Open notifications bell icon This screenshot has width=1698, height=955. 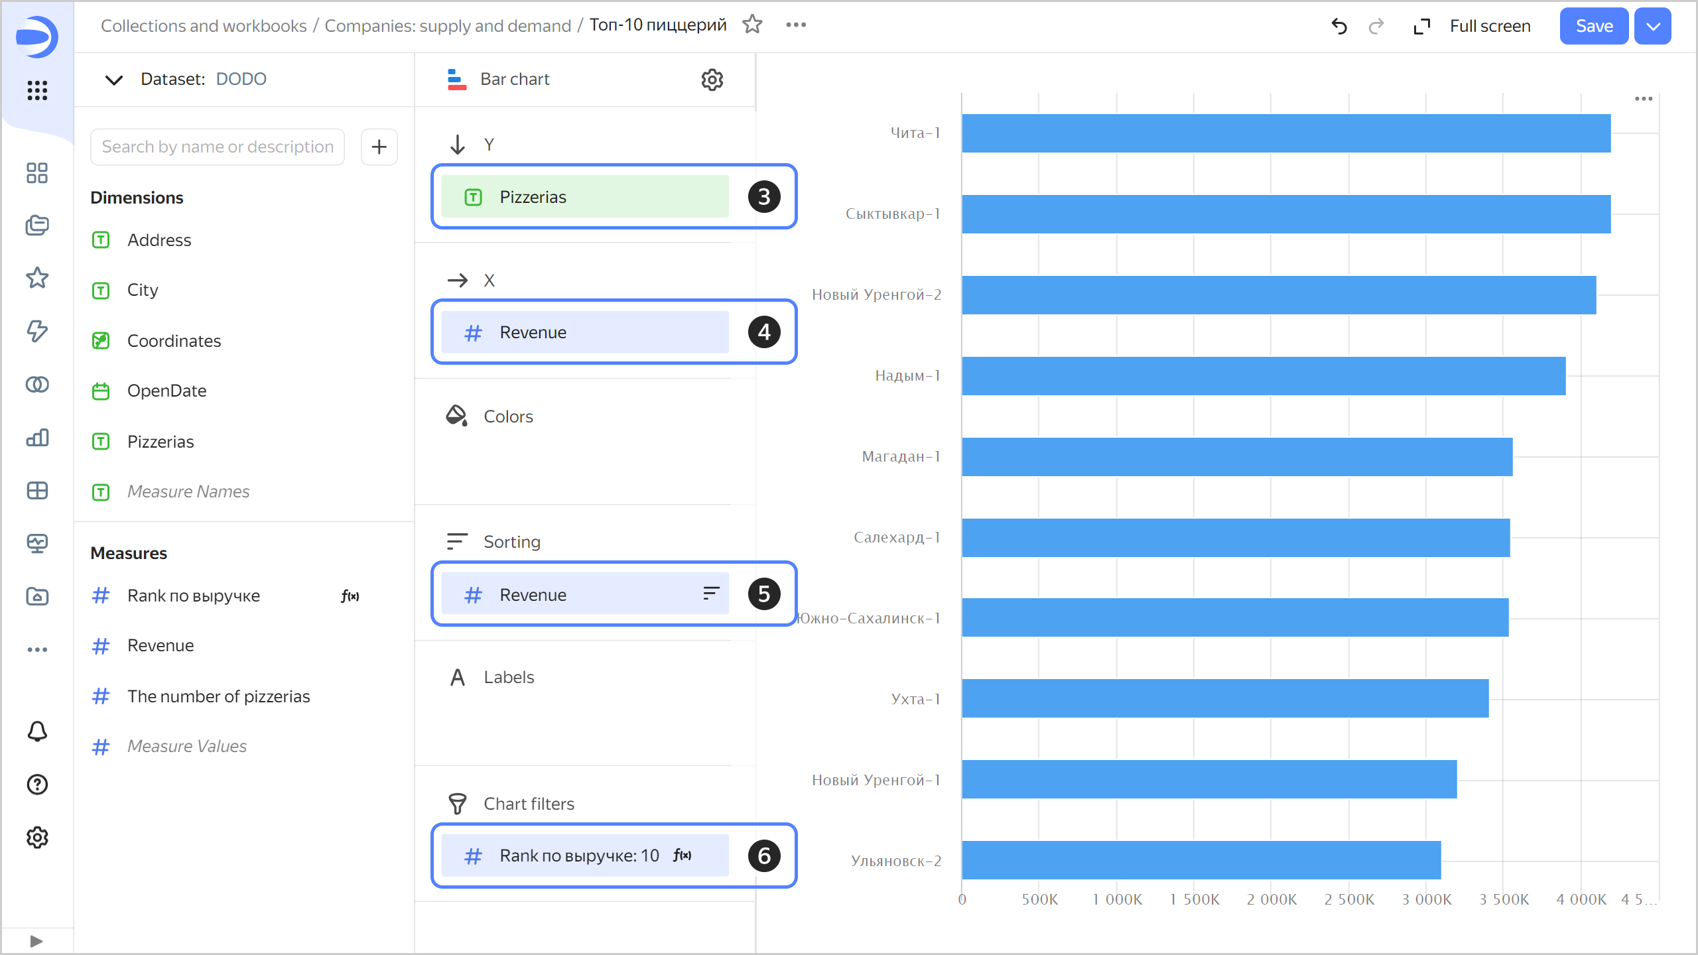click(x=37, y=732)
